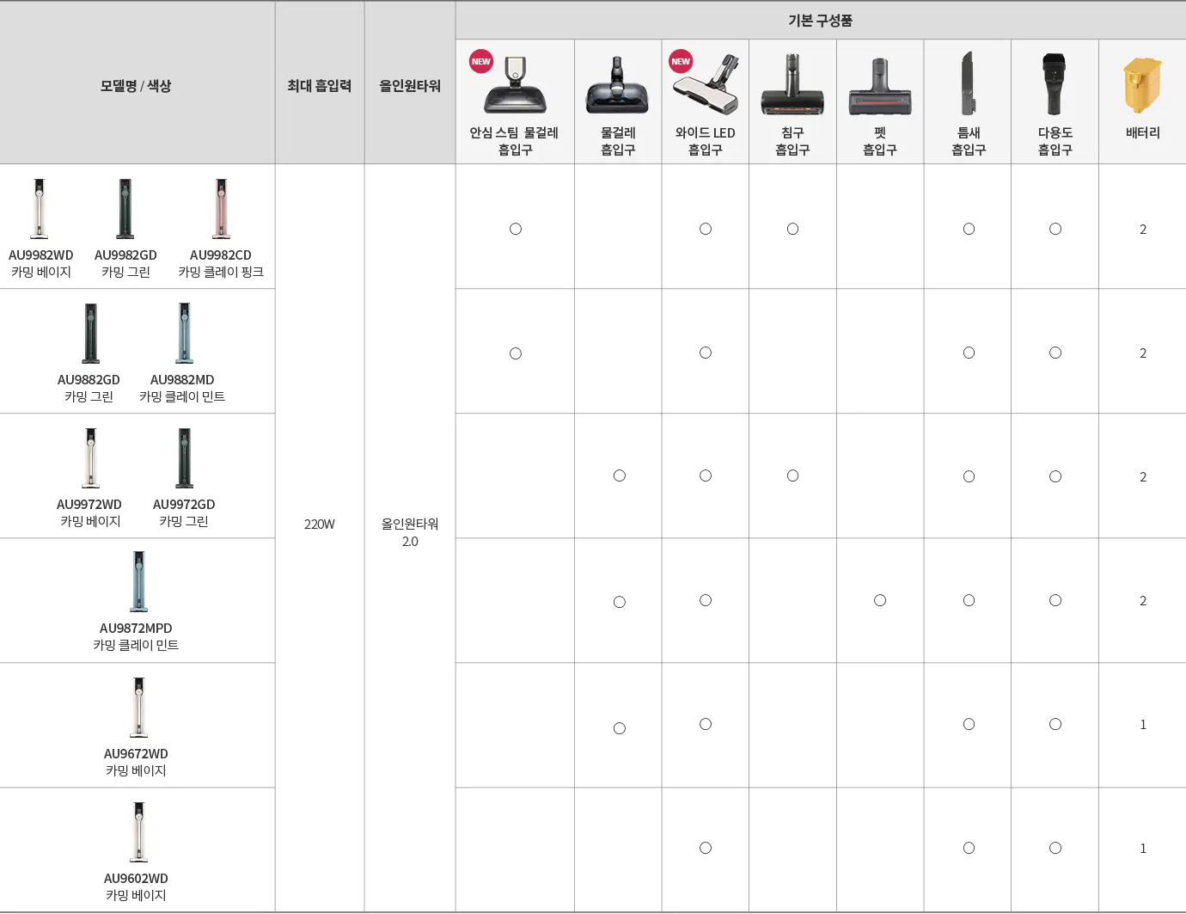The height and width of the screenshot is (914, 1186).
Task: Click the Wide LED circle in AU9602WD row
Action: (706, 848)
